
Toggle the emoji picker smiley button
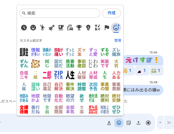coord(119,123)
